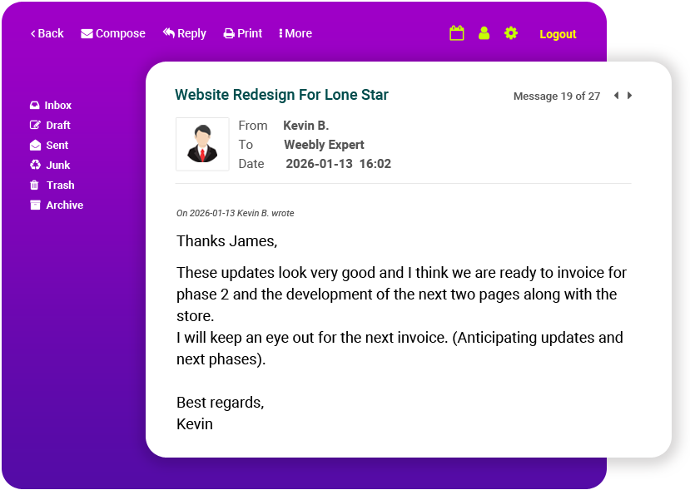This screenshot has width=690, height=490.
Task: Go to next message arrow
Action: click(x=630, y=96)
